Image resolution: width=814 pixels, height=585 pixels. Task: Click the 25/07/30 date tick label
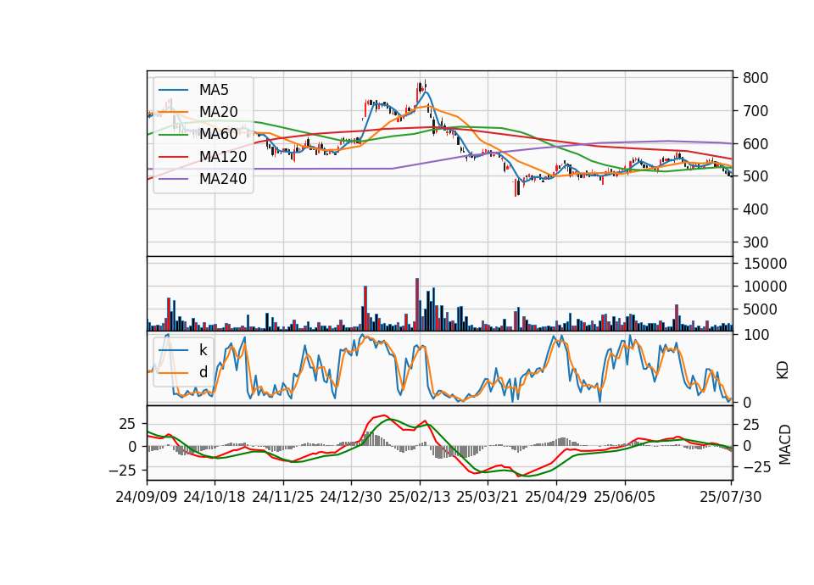(731, 497)
